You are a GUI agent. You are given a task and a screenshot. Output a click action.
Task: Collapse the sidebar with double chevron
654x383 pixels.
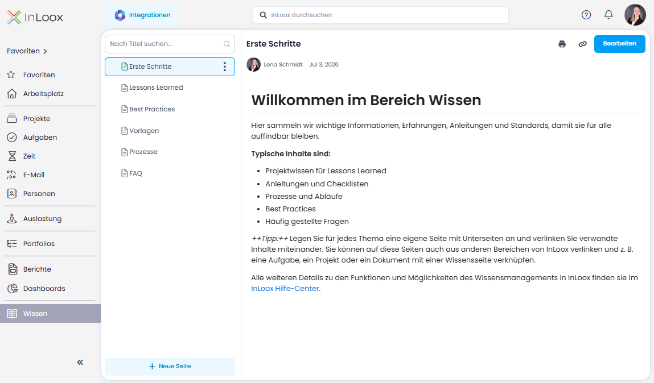80,362
